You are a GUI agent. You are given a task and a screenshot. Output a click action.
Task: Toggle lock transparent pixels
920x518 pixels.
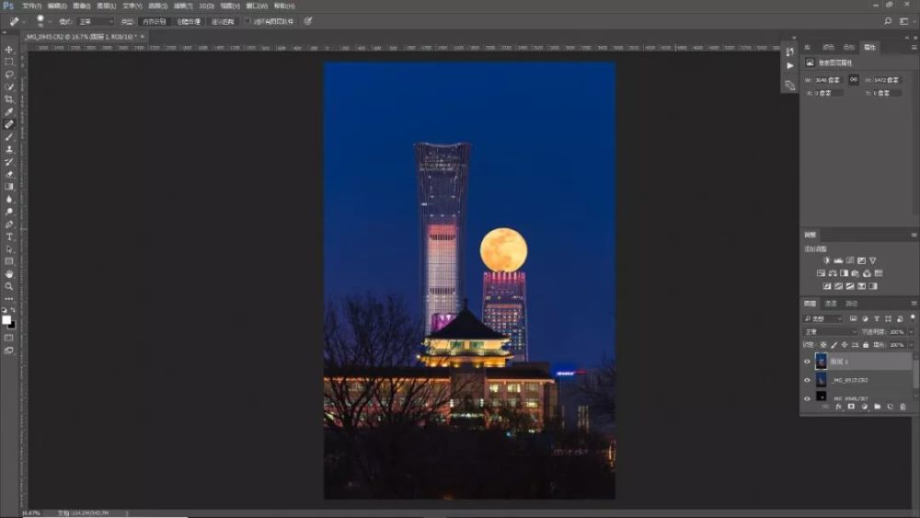[823, 345]
